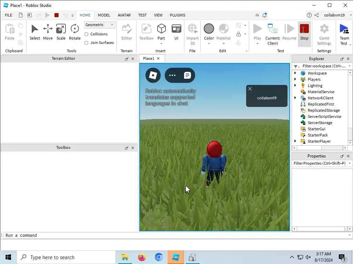Open the Geometric mode dropdown

pos(100,25)
